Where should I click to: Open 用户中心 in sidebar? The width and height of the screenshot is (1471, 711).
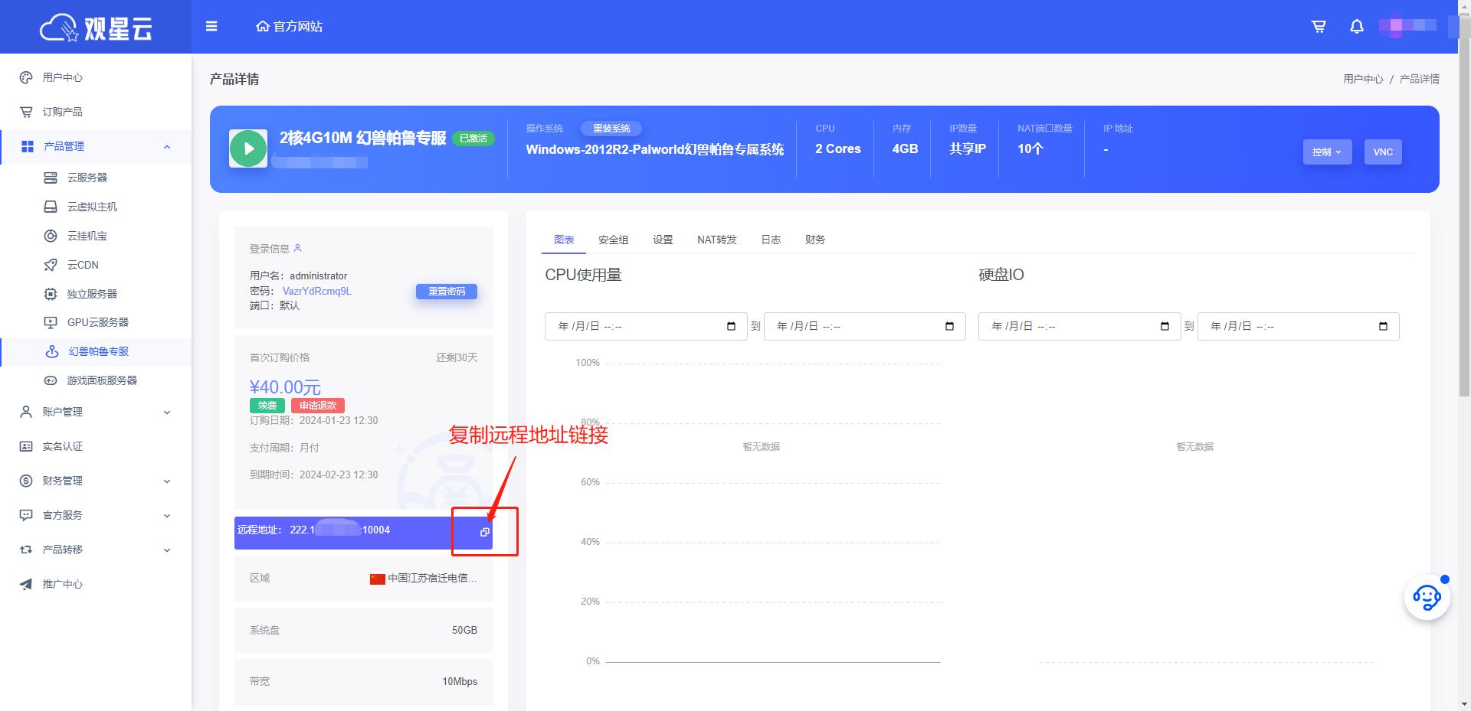[96, 77]
